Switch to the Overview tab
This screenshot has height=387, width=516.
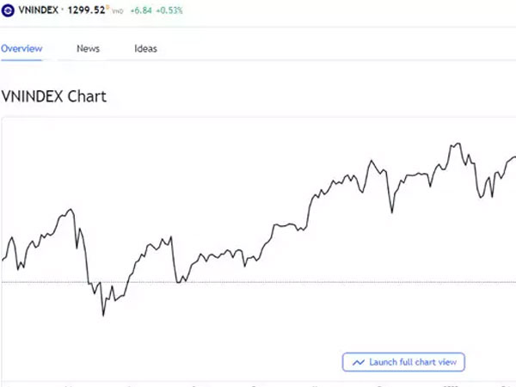point(21,49)
